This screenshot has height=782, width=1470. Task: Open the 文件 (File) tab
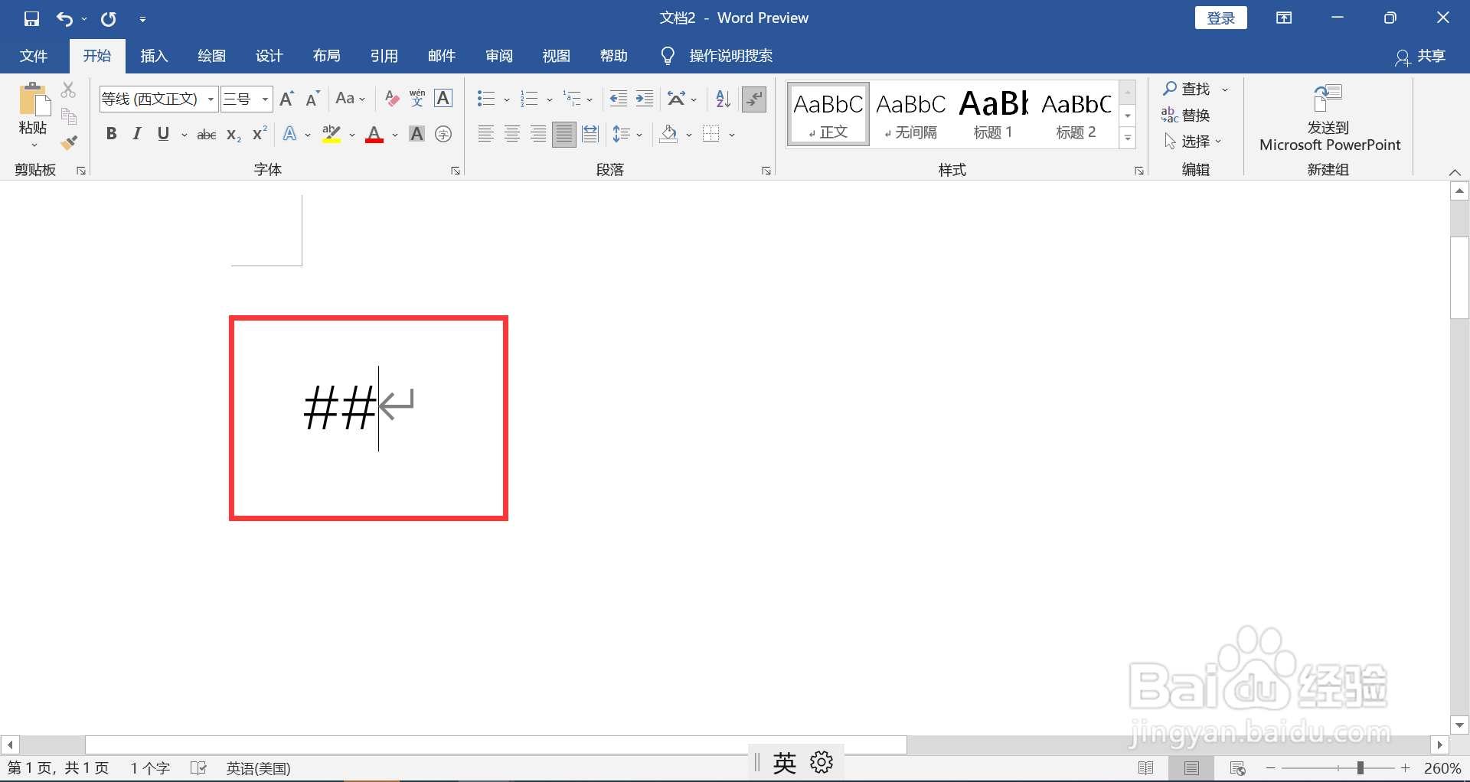click(33, 56)
